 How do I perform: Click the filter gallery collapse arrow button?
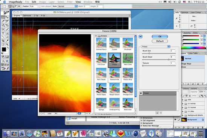click(140, 36)
